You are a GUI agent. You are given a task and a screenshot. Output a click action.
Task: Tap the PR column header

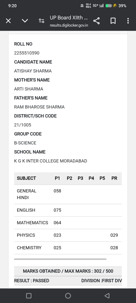click(x=114, y=178)
